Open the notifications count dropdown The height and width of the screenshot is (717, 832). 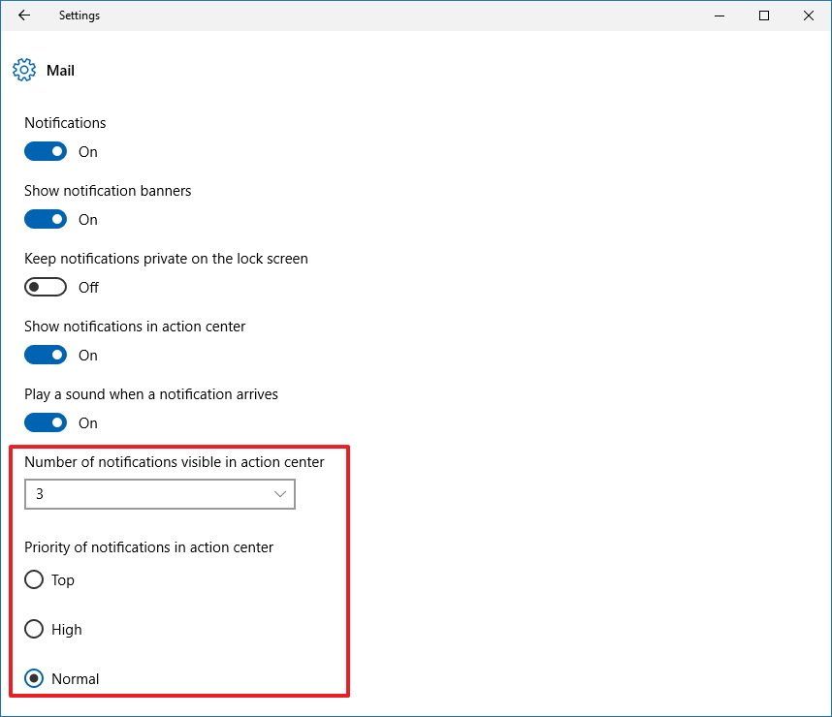(160, 494)
